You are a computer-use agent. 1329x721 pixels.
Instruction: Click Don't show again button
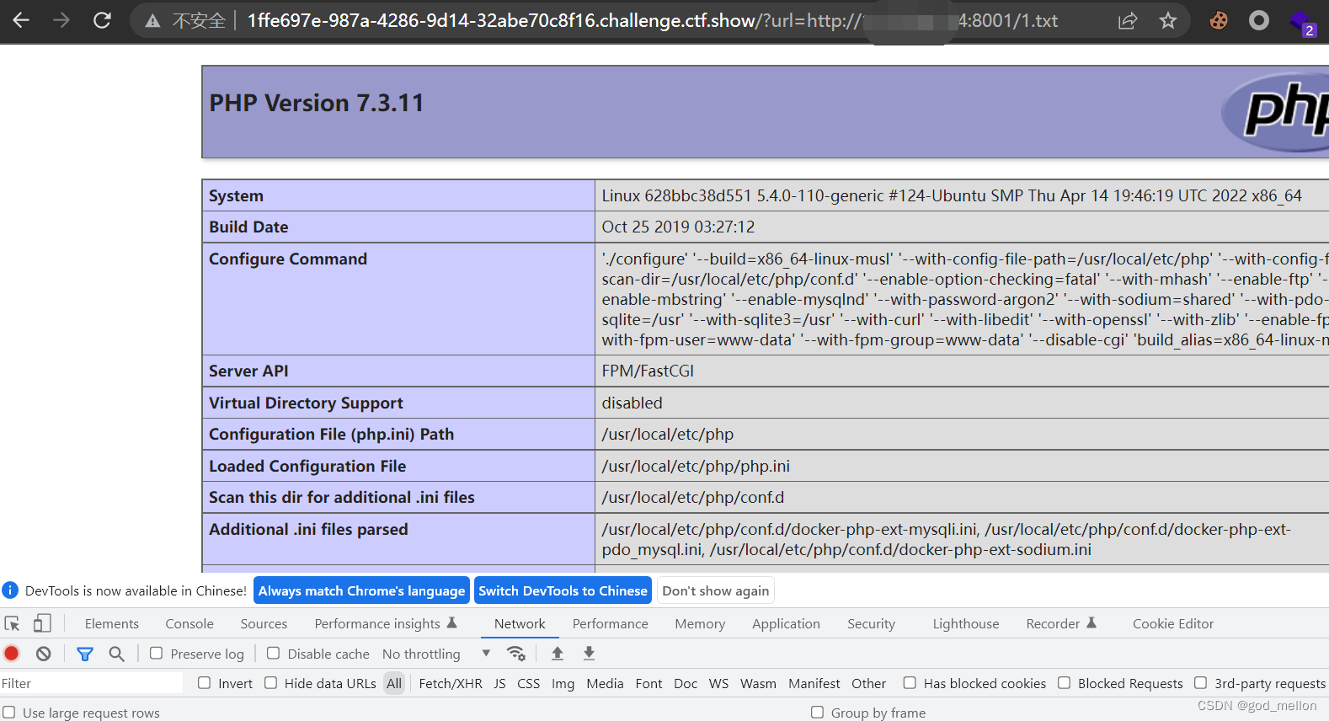pos(716,590)
